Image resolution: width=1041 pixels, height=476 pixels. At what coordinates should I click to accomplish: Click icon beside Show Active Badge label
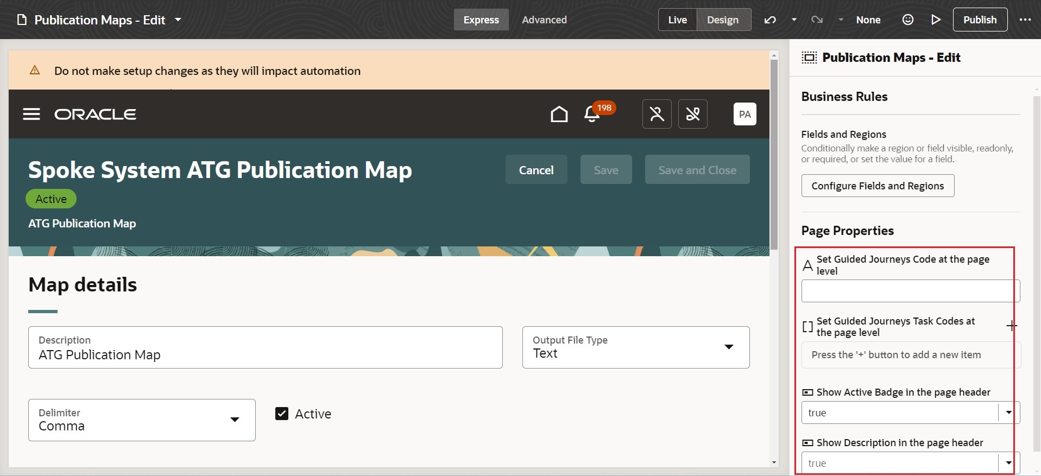point(807,392)
